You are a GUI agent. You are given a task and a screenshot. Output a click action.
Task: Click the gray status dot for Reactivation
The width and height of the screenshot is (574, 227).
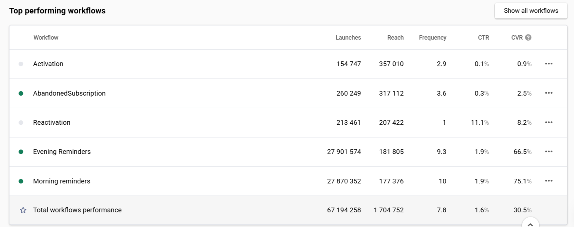coord(21,123)
